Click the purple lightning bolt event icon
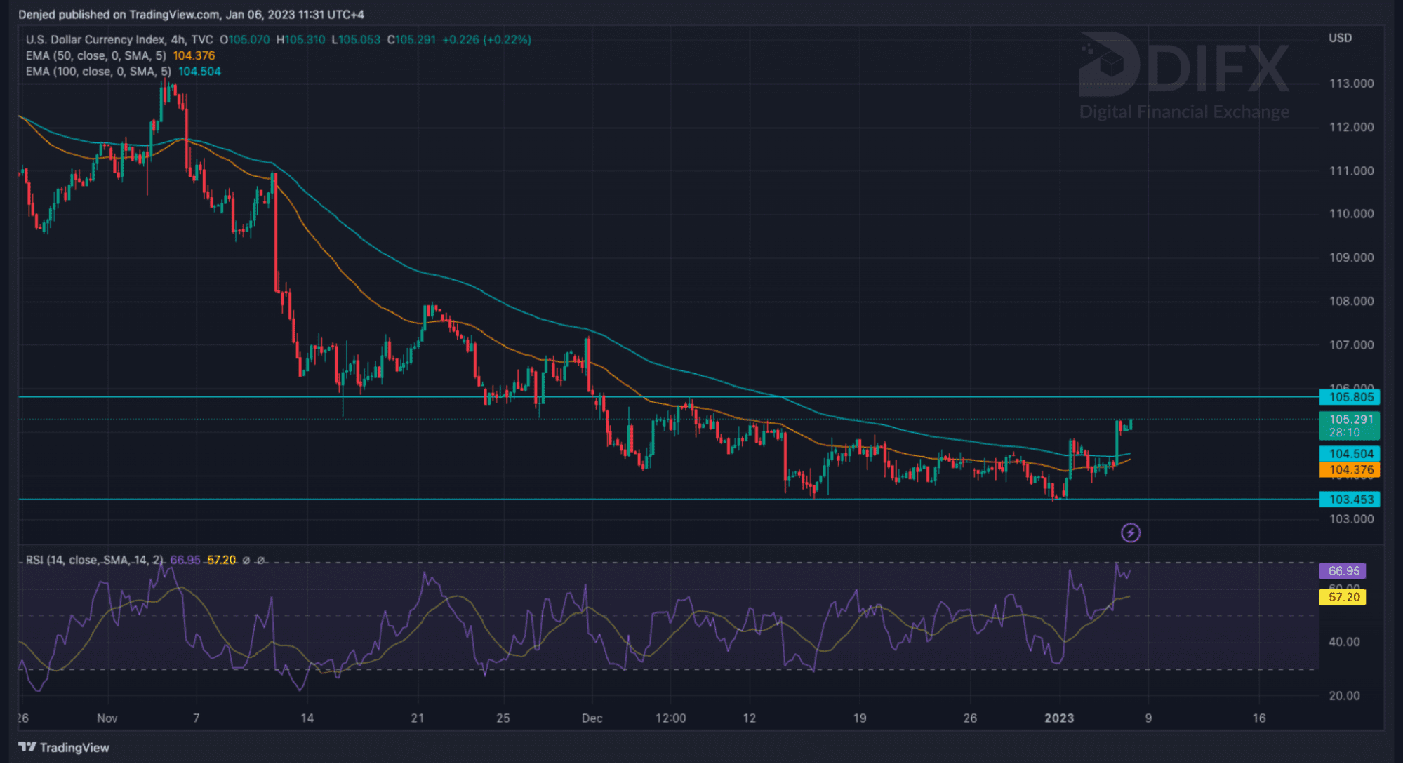 tap(1130, 533)
